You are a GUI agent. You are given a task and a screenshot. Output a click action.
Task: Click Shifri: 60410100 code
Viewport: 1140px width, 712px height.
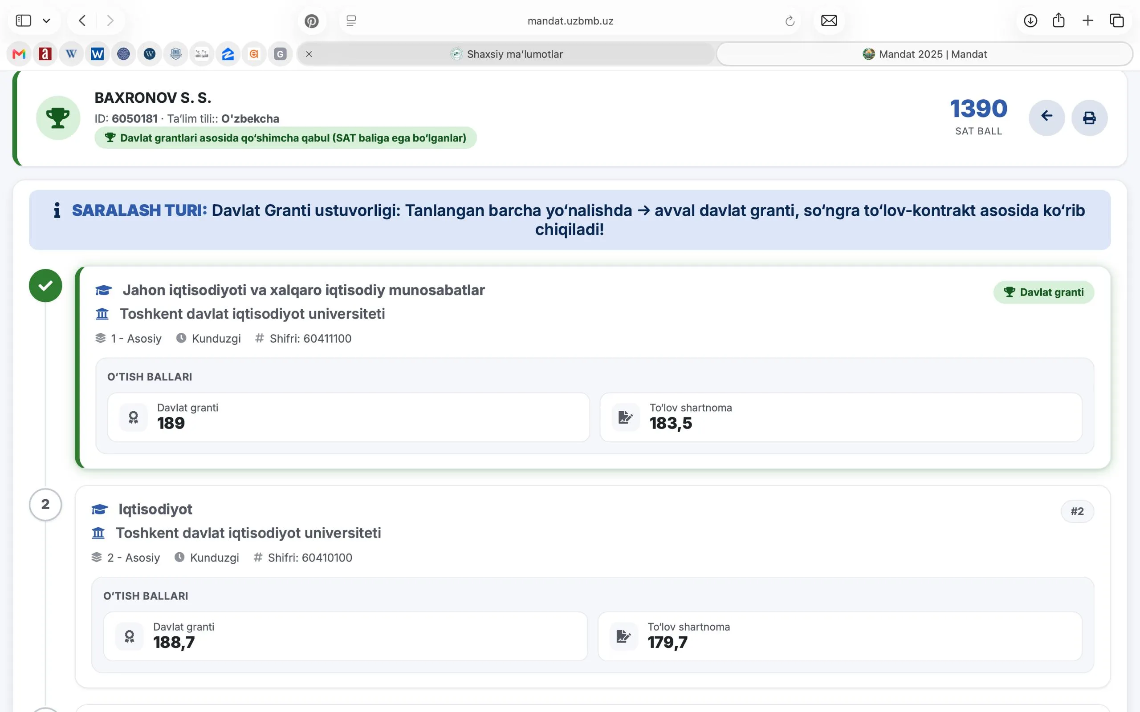click(310, 558)
